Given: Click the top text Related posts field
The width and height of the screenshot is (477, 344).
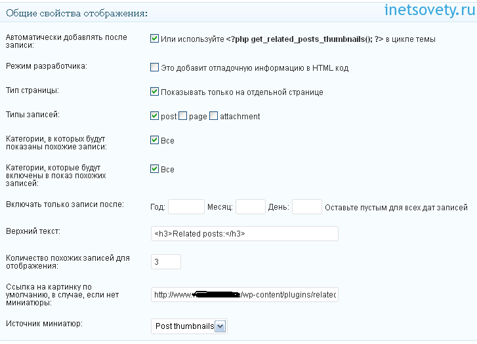Looking at the screenshot, I should [x=244, y=233].
